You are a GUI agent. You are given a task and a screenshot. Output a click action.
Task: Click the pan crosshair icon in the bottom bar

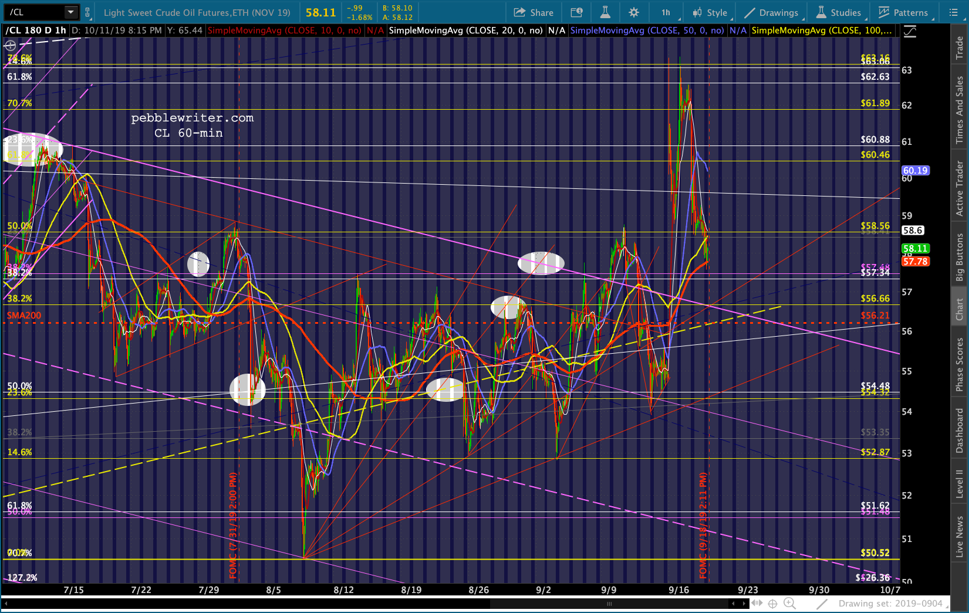tap(773, 603)
